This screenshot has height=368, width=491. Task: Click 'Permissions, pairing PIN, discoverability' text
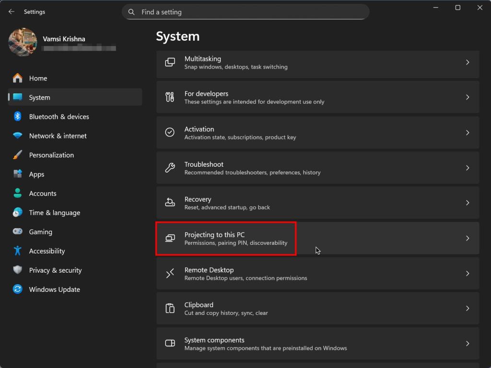click(236, 243)
